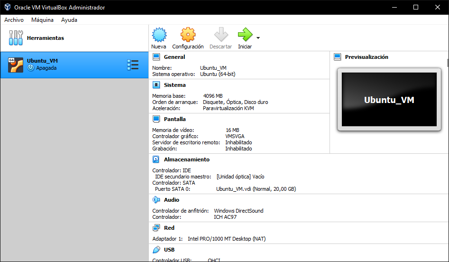Click the Pantalla monitor icon
This screenshot has height=262, width=449.
tap(156, 119)
